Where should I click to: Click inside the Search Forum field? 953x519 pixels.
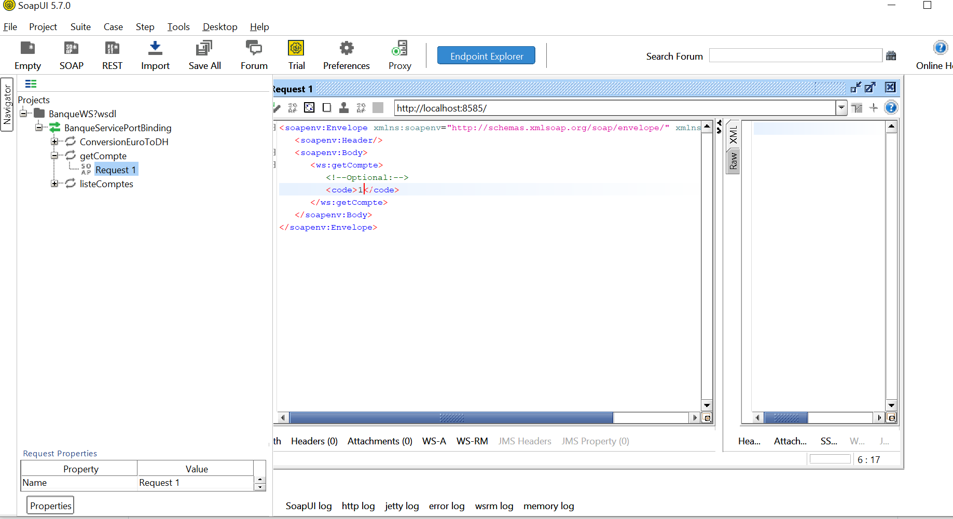point(795,55)
